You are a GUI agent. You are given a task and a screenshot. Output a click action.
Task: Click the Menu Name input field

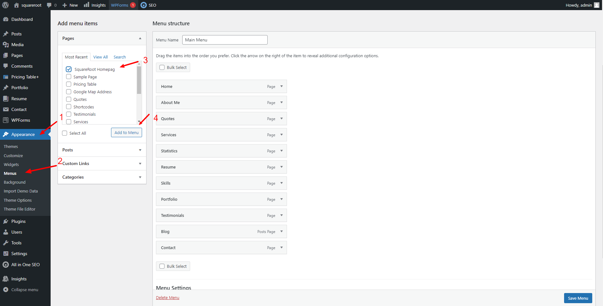tap(225, 40)
